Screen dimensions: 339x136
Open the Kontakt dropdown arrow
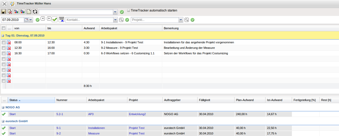tap(115, 20)
